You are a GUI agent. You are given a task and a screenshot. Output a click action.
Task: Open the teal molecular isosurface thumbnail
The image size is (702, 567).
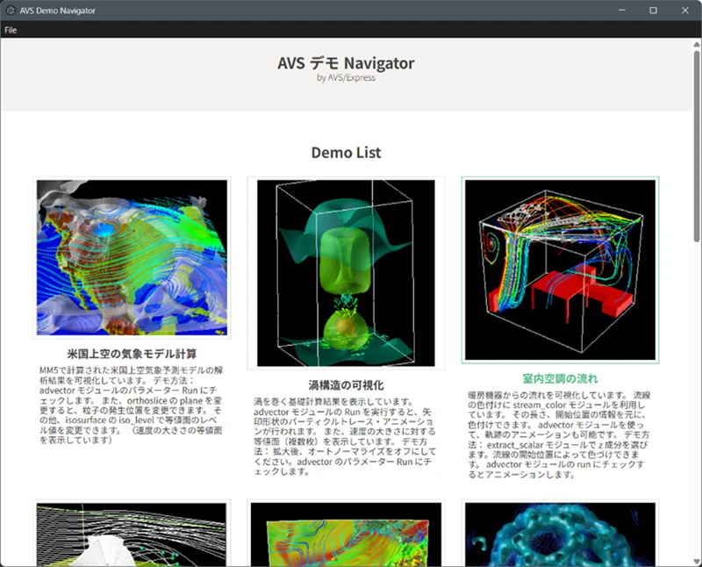tap(560, 533)
